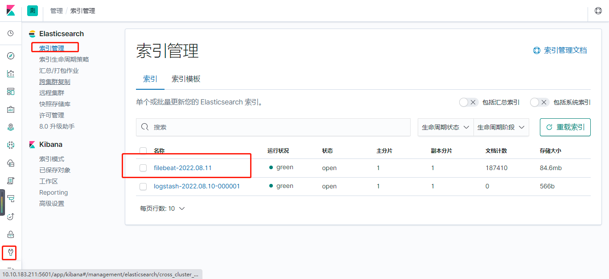
Task: Select 索引管理 in Elasticsearch menu
Action: (52, 48)
